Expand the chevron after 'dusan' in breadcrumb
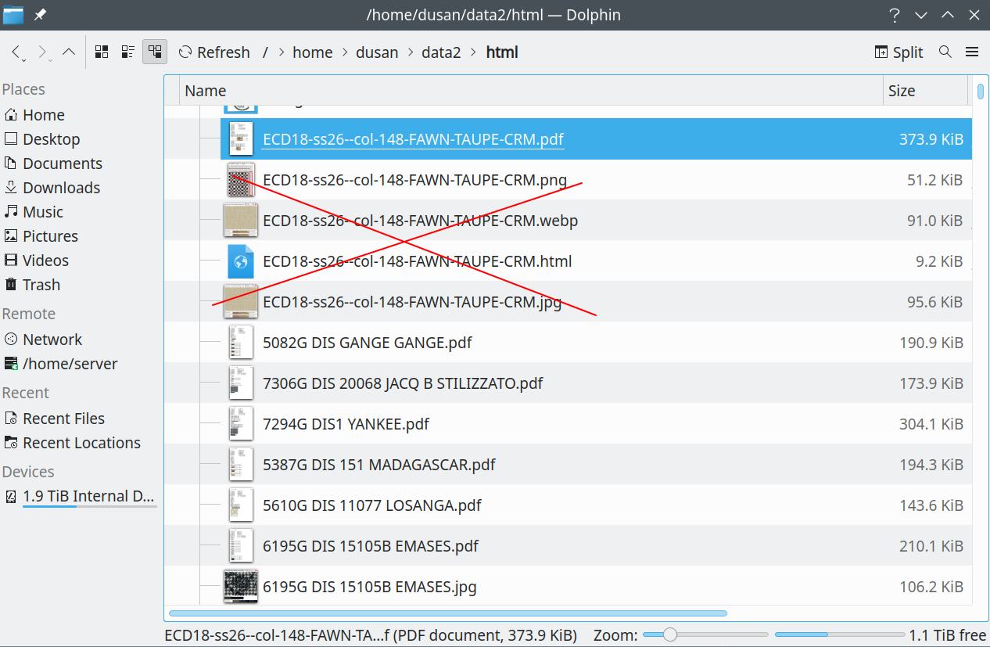 pos(410,52)
